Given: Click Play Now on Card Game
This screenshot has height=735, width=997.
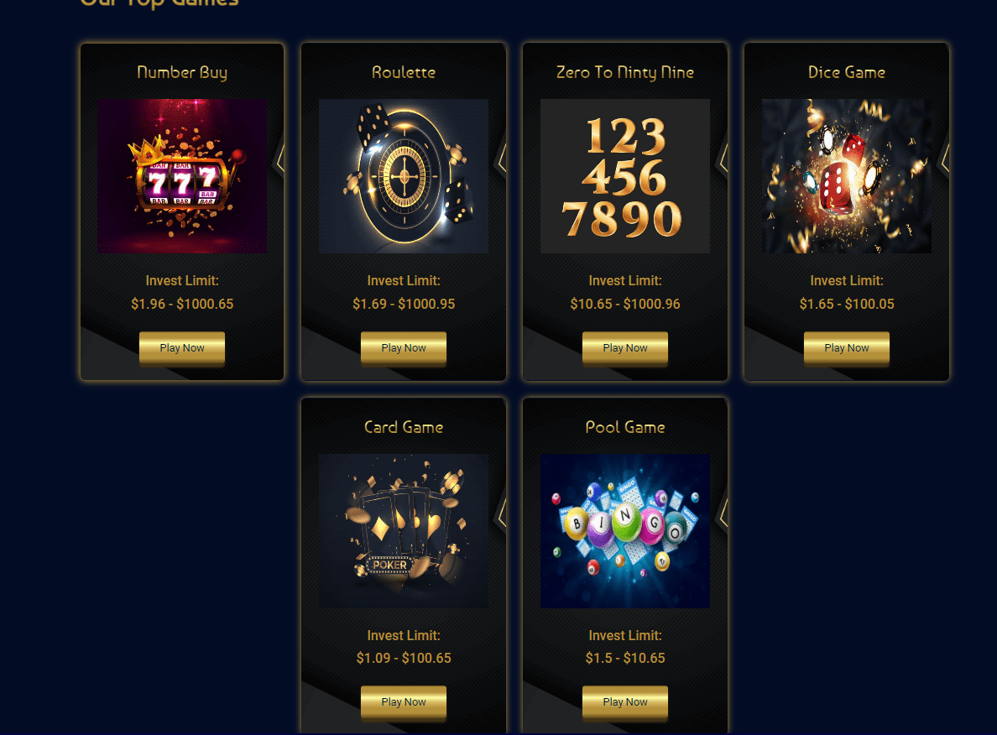Looking at the screenshot, I should (x=403, y=702).
